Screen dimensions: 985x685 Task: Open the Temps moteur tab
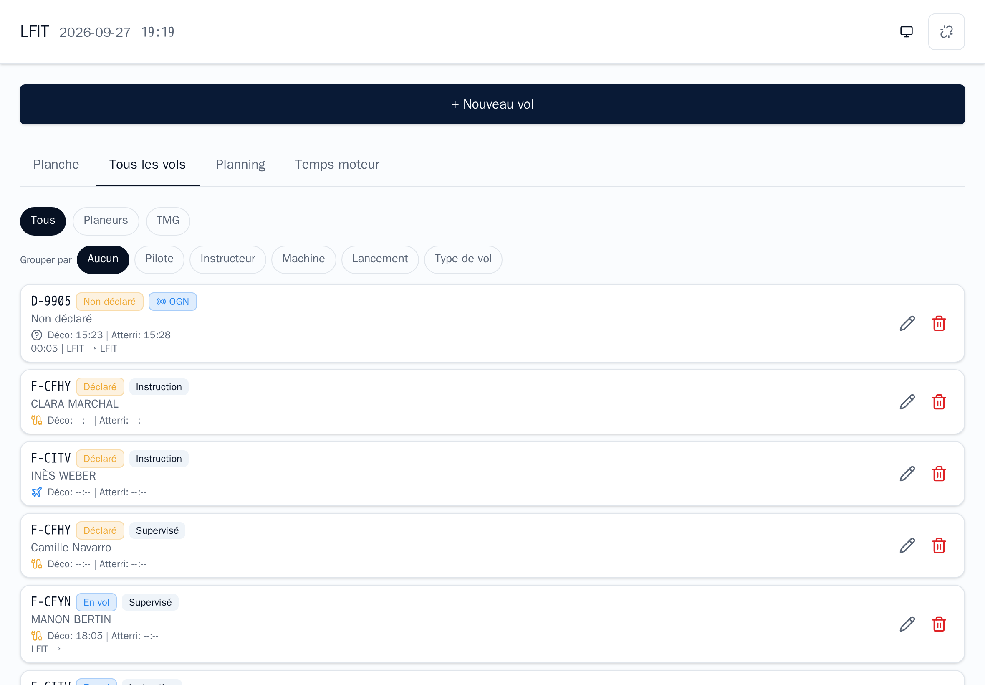pyautogui.click(x=338, y=165)
